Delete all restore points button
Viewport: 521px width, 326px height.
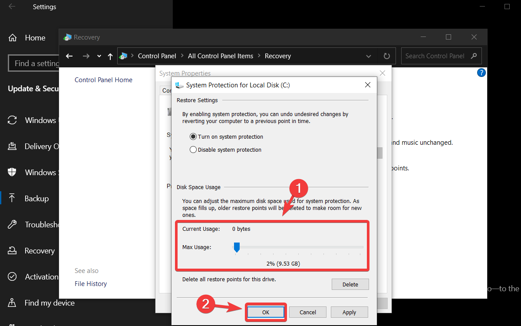click(x=350, y=284)
